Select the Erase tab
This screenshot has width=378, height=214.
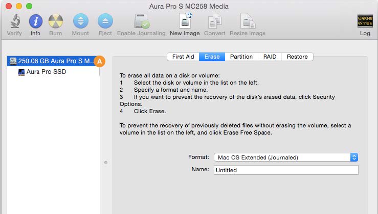[x=212, y=57]
